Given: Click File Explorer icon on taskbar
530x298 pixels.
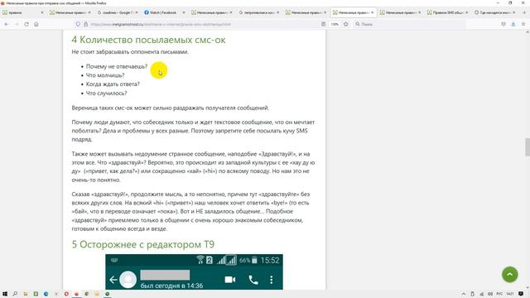Looking at the screenshot, I should click(x=26, y=294).
